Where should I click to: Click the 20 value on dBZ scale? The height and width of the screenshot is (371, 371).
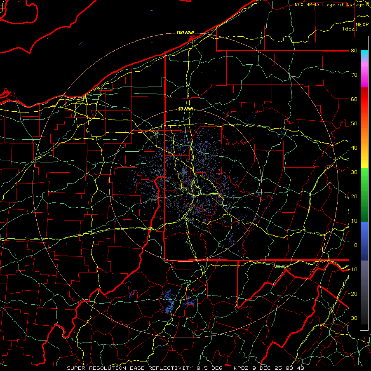point(354,196)
